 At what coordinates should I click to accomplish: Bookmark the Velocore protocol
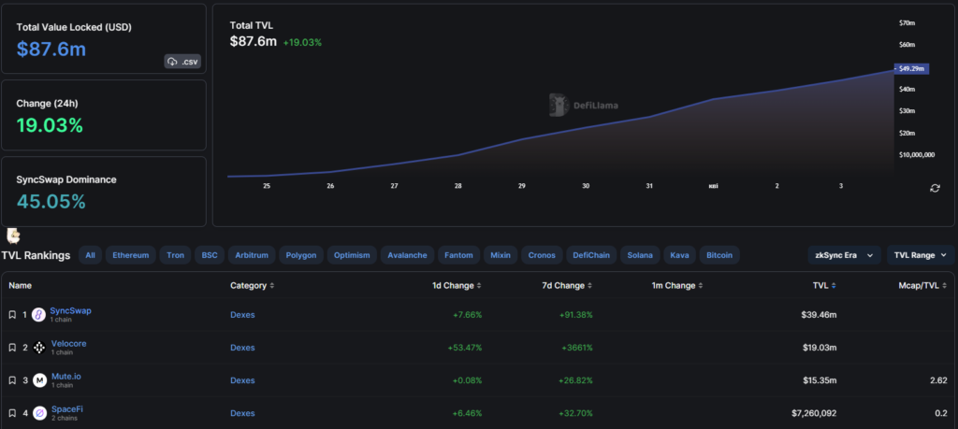[12, 348]
